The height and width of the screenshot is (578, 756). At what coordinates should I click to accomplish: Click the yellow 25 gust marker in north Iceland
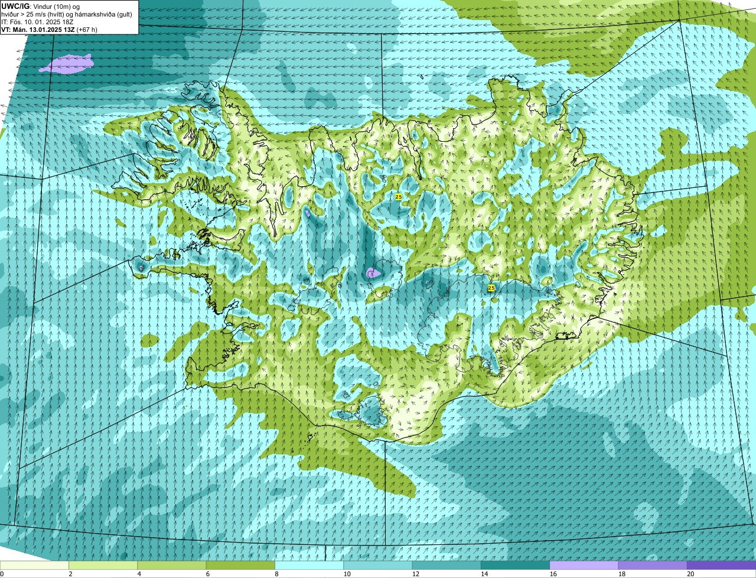(x=399, y=197)
